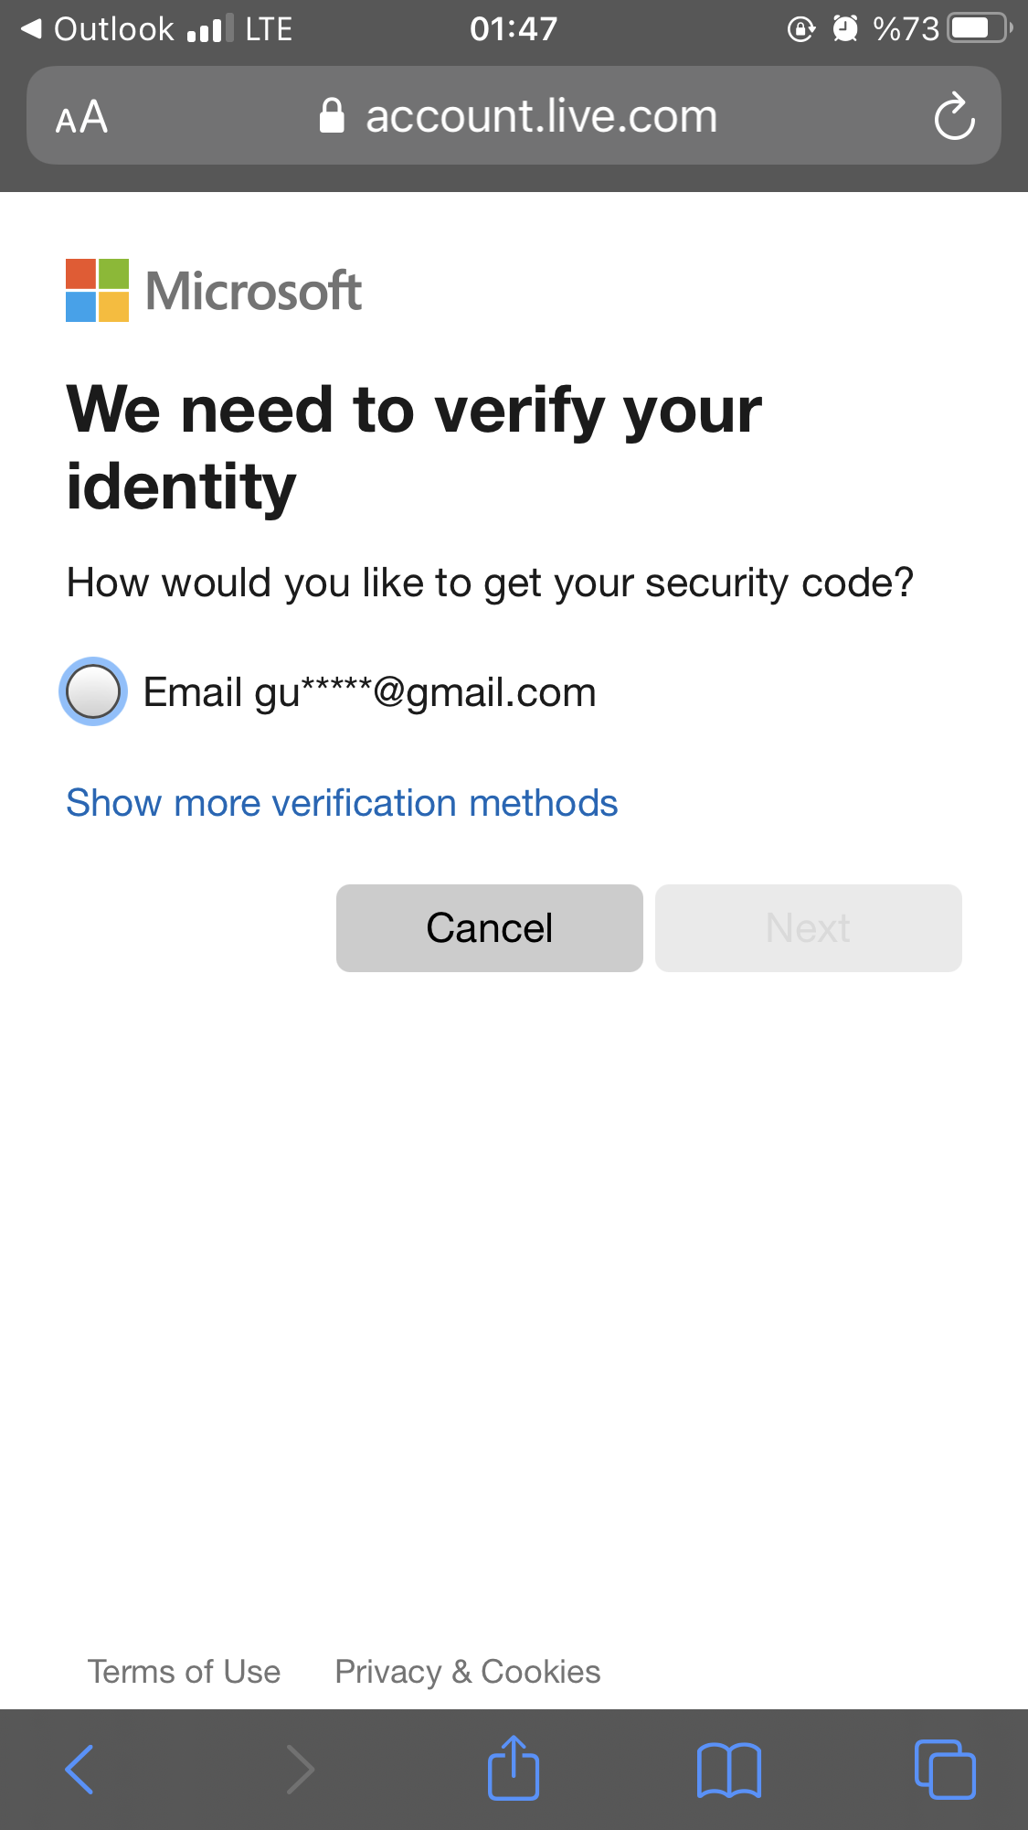Click the Next button
Image resolution: width=1028 pixels, height=1830 pixels.
tap(809, 928)
